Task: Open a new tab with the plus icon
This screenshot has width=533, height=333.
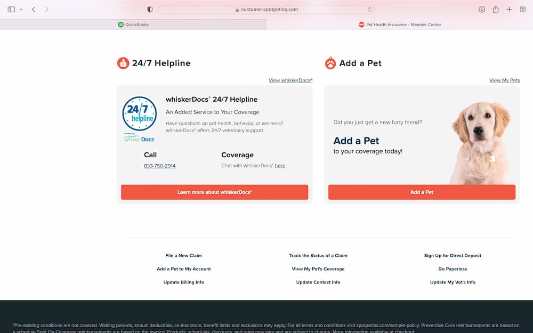Action: [x=509, y=10]
